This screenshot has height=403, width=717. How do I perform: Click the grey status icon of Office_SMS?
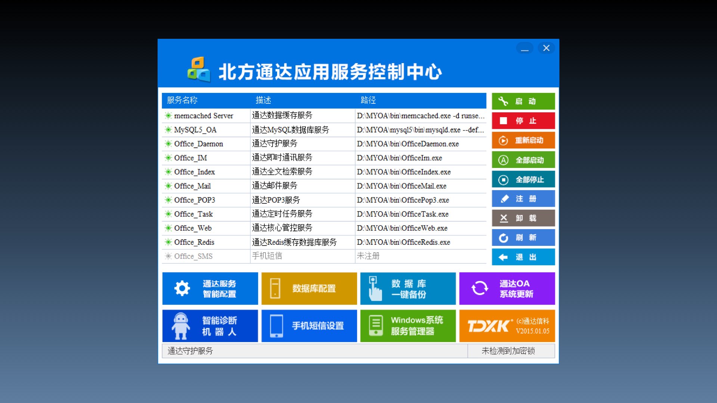(x=168, y=256)
